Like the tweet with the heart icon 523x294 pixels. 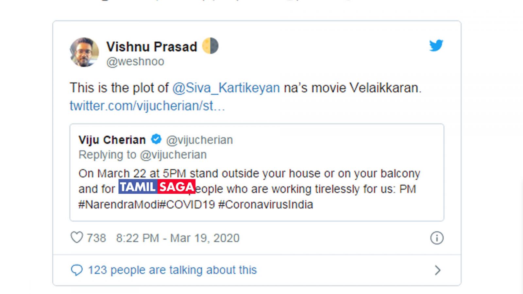pos(77,237)
